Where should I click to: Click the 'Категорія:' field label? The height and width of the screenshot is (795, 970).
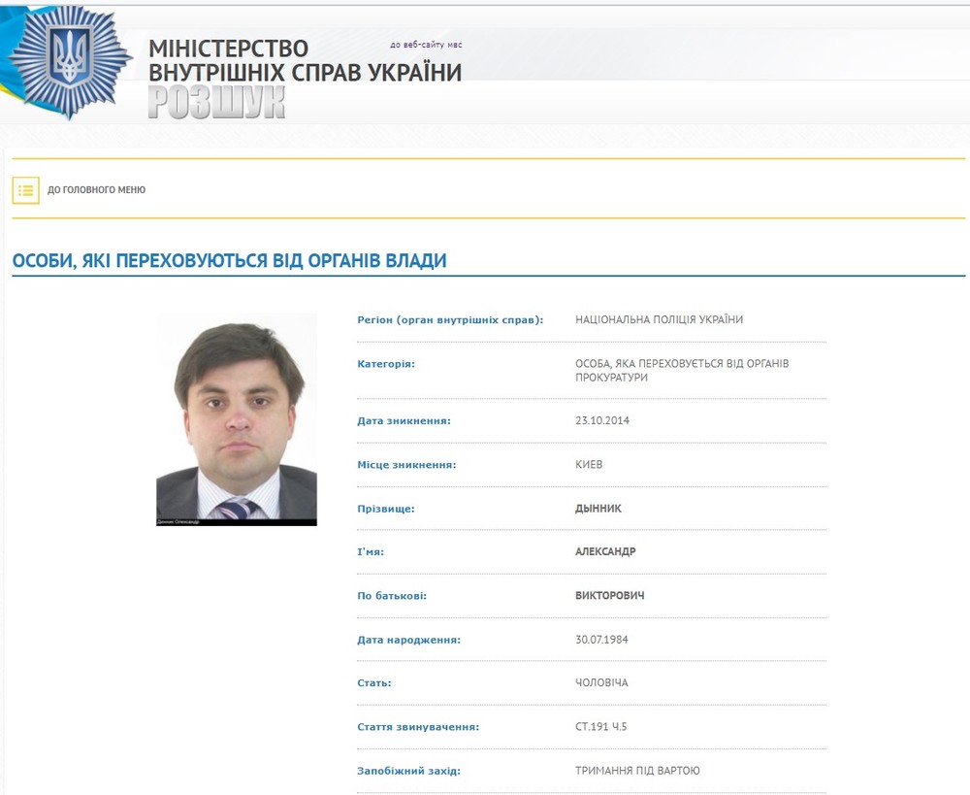pyautogui.click(x=386, y=364)
